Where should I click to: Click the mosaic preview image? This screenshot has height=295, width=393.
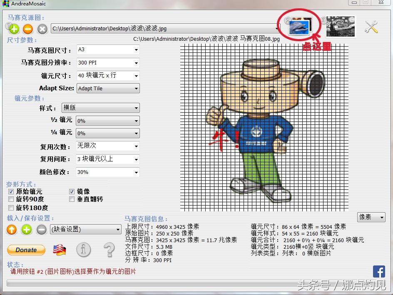[264, 127]
